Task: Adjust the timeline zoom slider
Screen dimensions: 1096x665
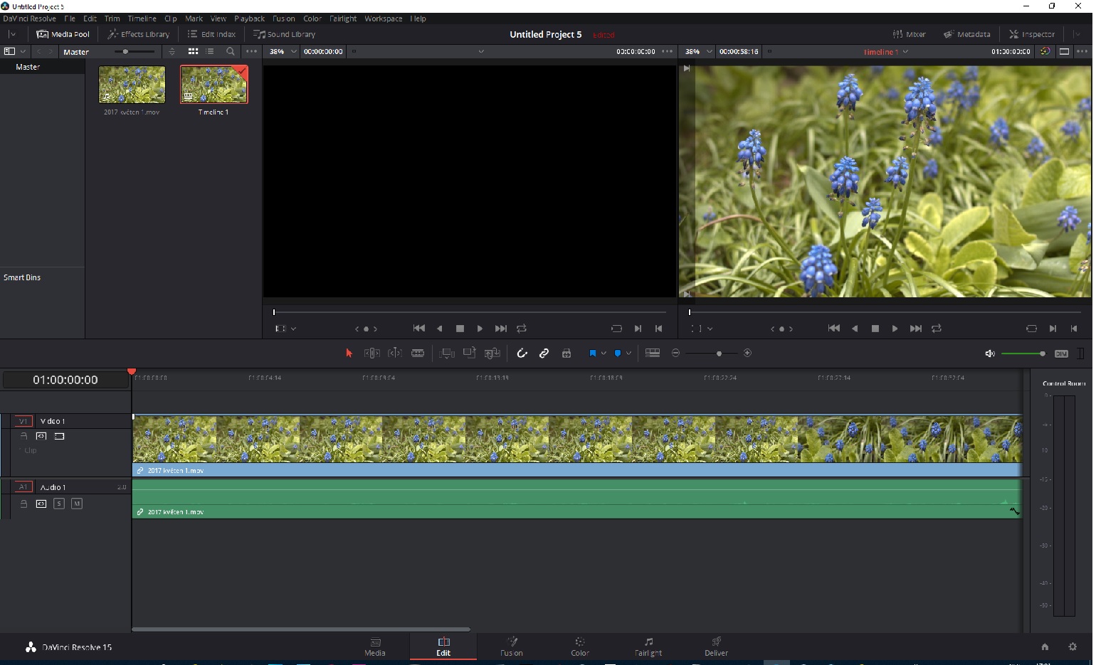Action: 719,353
